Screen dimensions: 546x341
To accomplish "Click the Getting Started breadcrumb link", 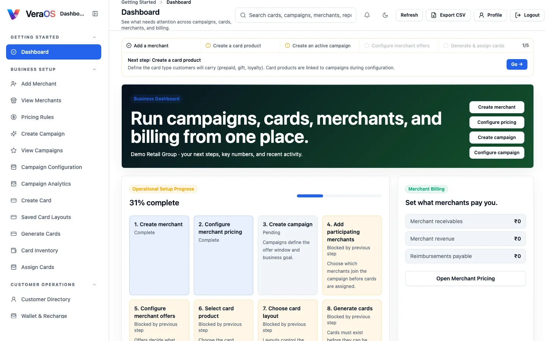I will (138, 2).
